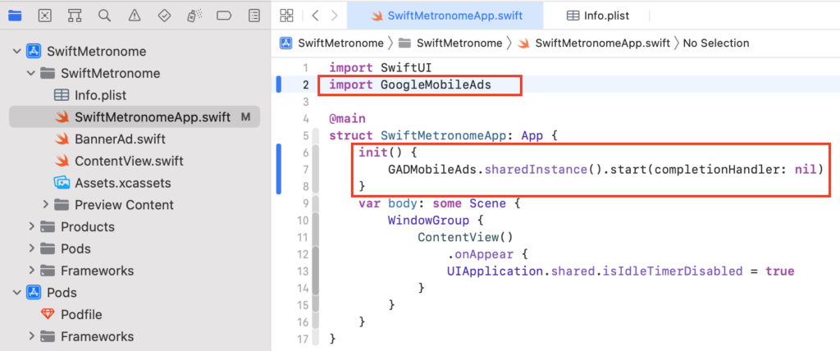Click the 'M' modified status badge
This screenshot has width=840, height=351.
246,117
